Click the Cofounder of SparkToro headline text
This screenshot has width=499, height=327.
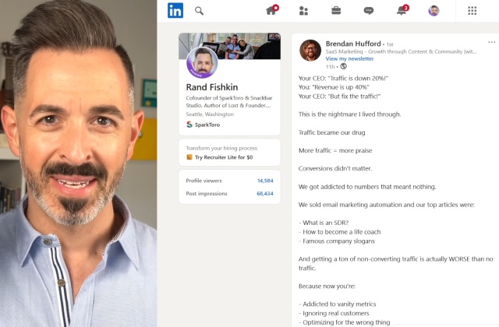(229, 101)
